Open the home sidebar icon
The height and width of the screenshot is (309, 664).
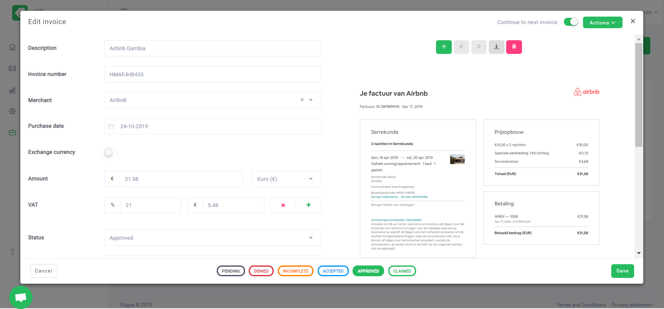pyautogui.click(x=12, y=47)
